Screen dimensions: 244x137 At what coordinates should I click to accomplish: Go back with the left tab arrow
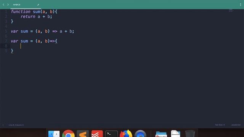click(3, 5)
